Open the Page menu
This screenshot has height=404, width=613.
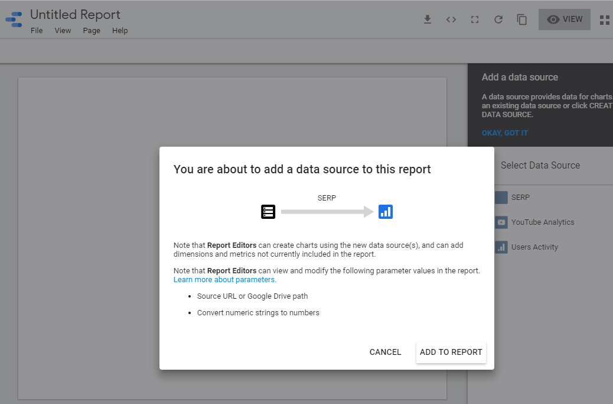(x=92, y=31)
